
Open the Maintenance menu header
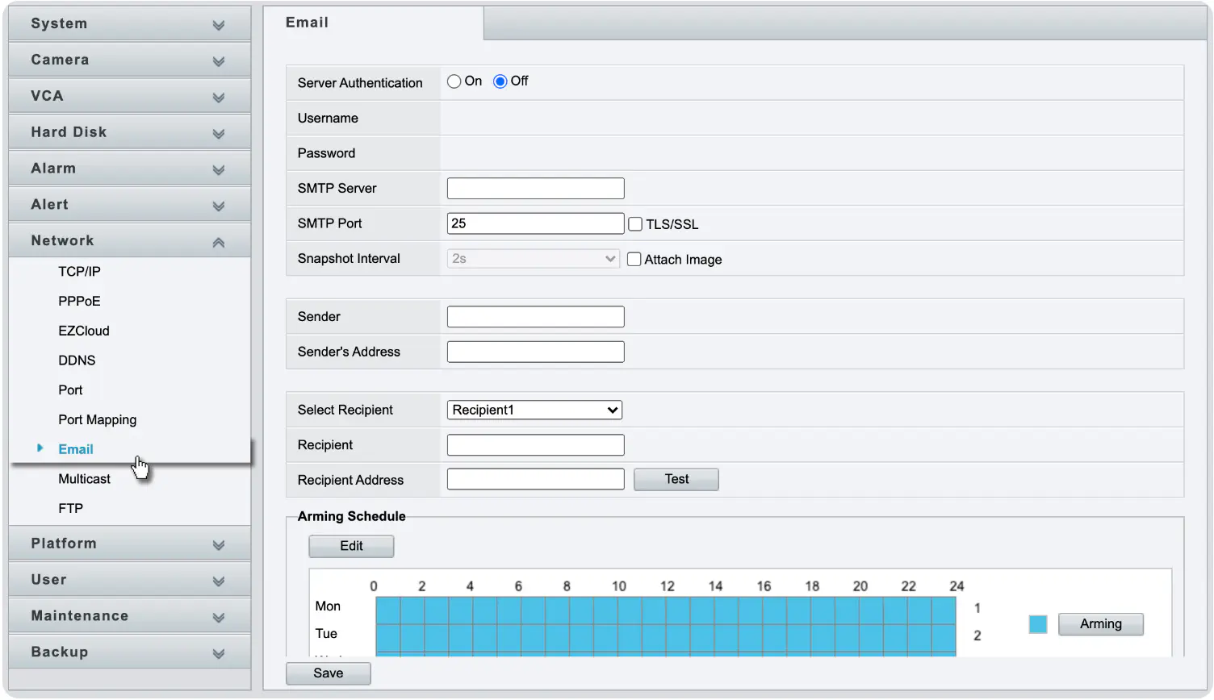pyautogui.click(x=129, y=616)
